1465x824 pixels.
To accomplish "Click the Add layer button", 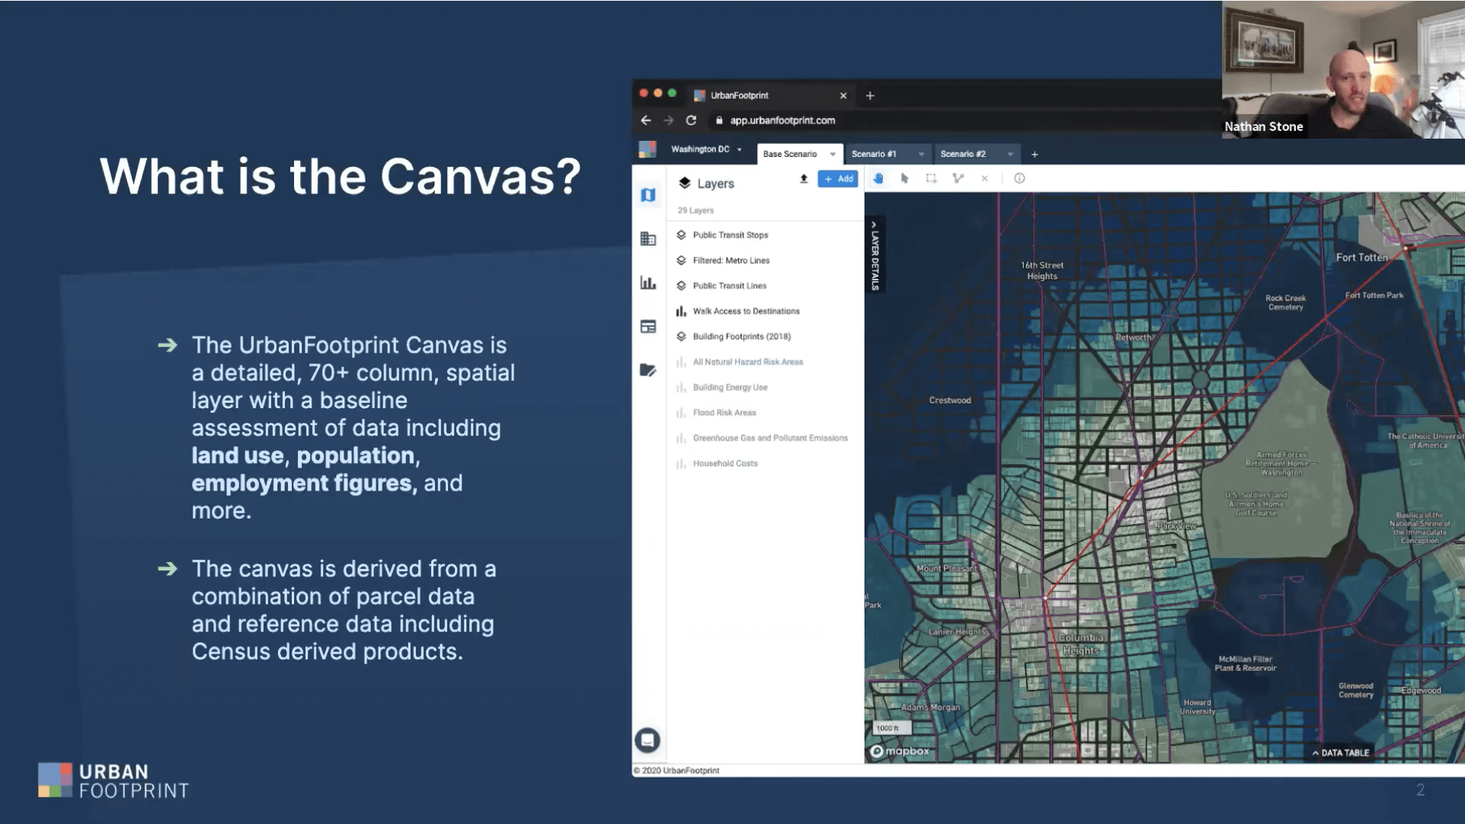I will coord(838,179).
